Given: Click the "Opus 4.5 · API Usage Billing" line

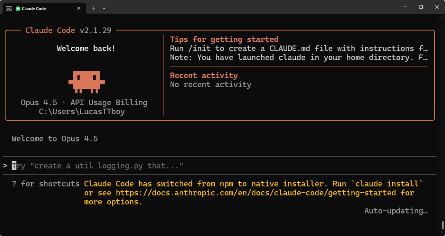Looking at the screenshot, I should pos(84,102).
